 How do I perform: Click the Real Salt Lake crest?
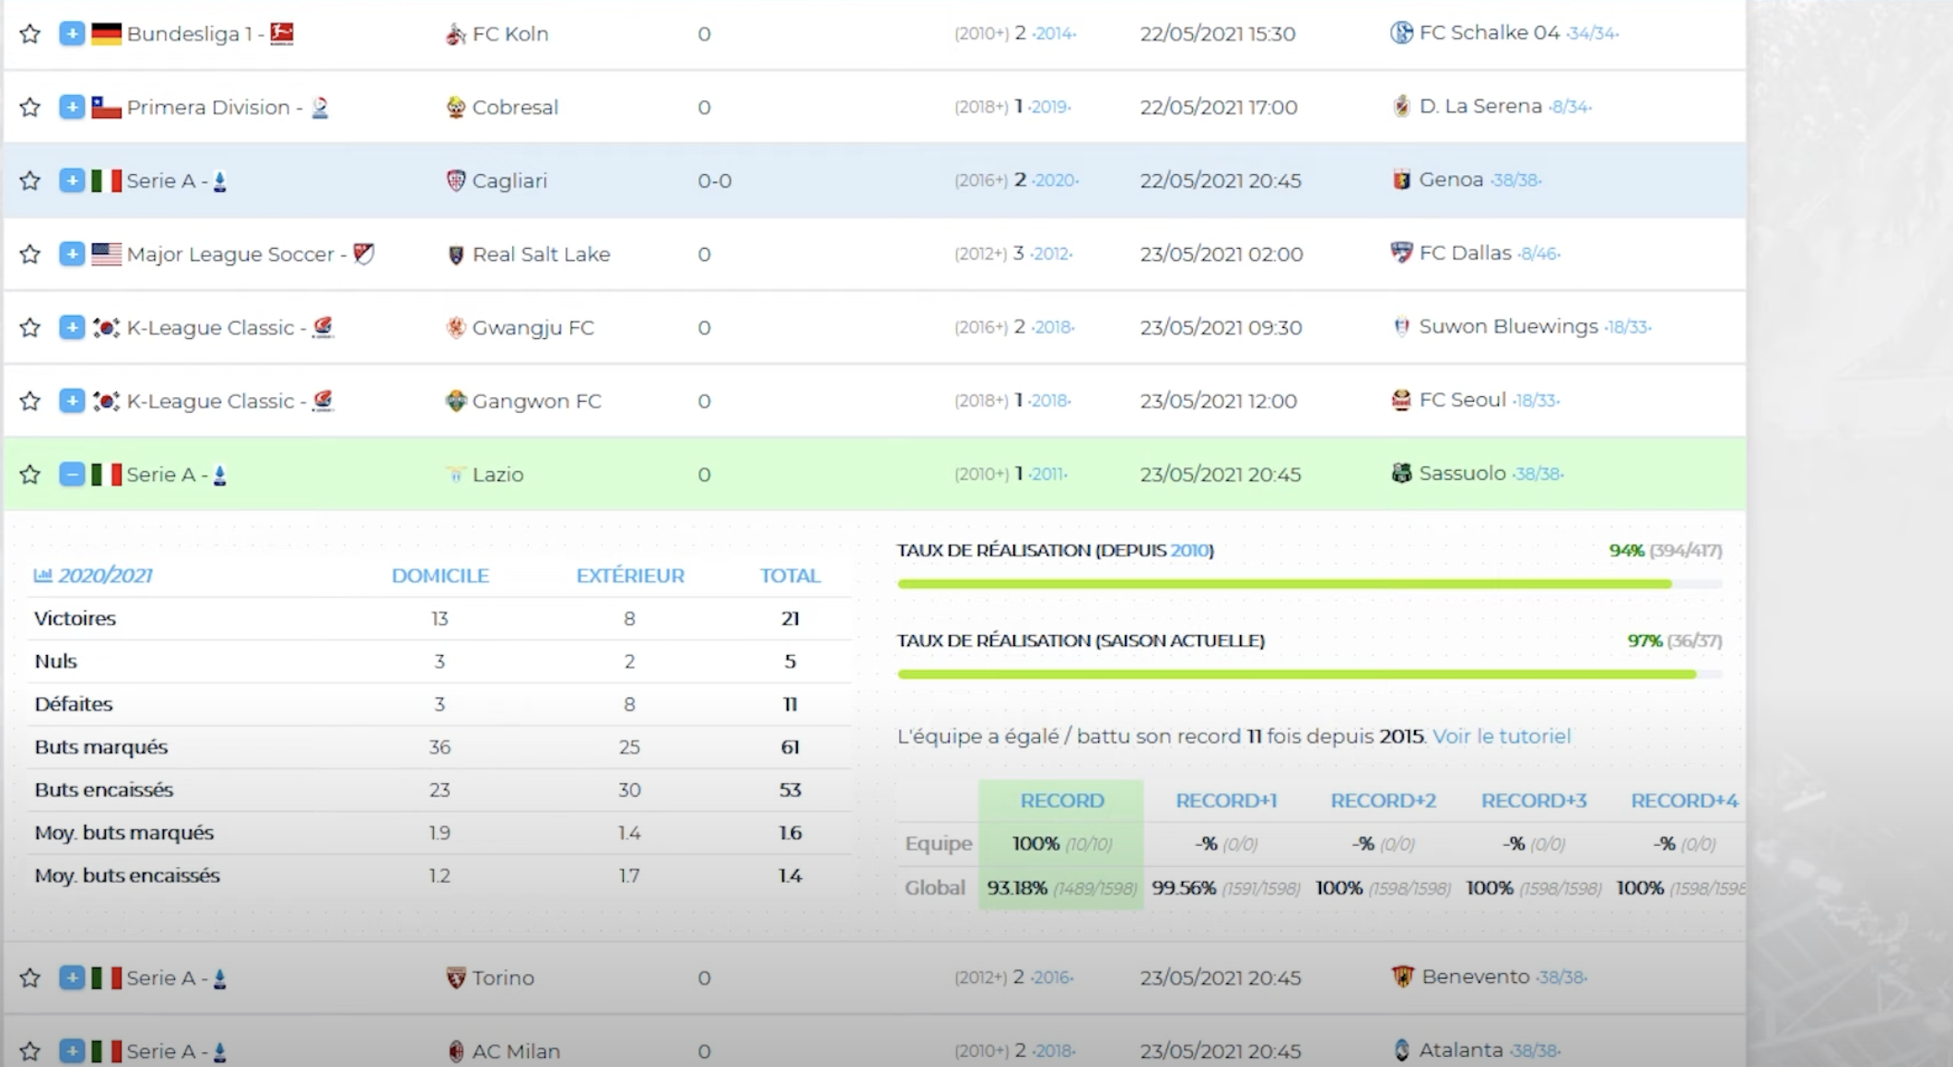[x=455, y=254]
